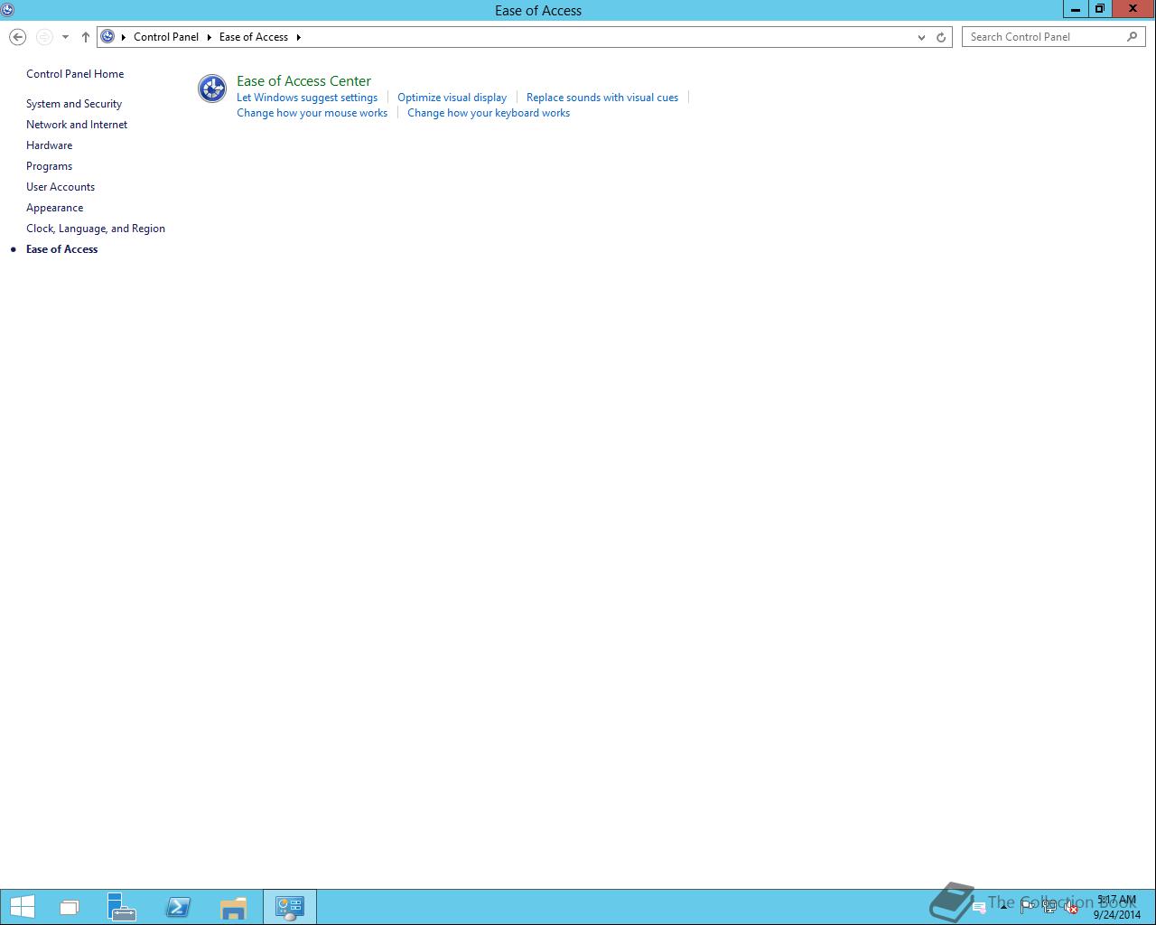Open User Accounts category

click(61, 187)
